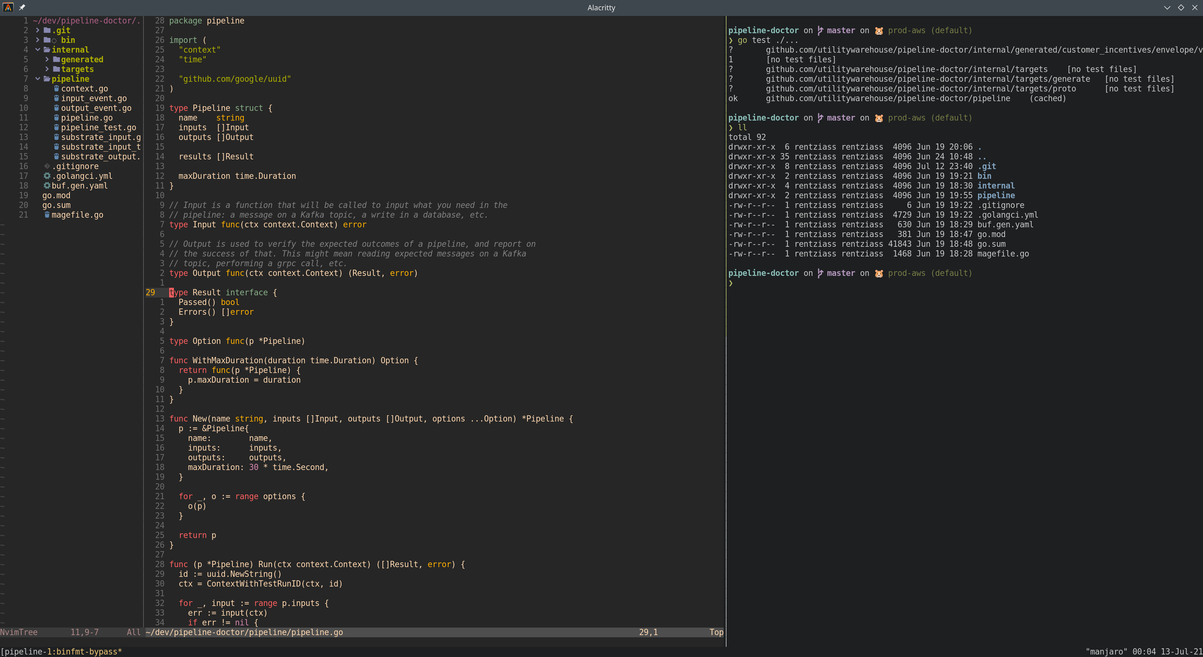The width and height of the screenshot is (1203, 657).
Task: Click "prod-aws (default)" in the last prompt
Action: [930, 273]
